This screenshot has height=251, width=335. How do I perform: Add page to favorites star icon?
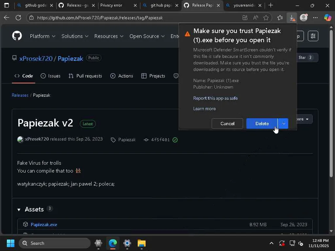tap(266, 18)
